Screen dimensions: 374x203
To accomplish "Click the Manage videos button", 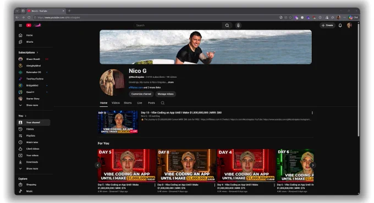I will click(166, 94).
